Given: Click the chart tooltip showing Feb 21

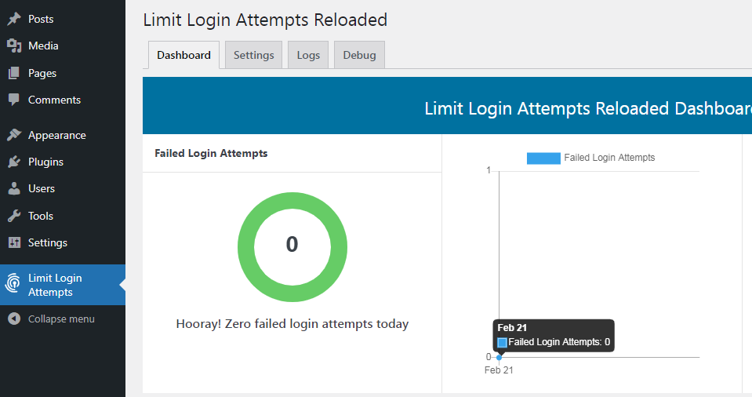Looking at the screenshot, I should tap(554, 335).
